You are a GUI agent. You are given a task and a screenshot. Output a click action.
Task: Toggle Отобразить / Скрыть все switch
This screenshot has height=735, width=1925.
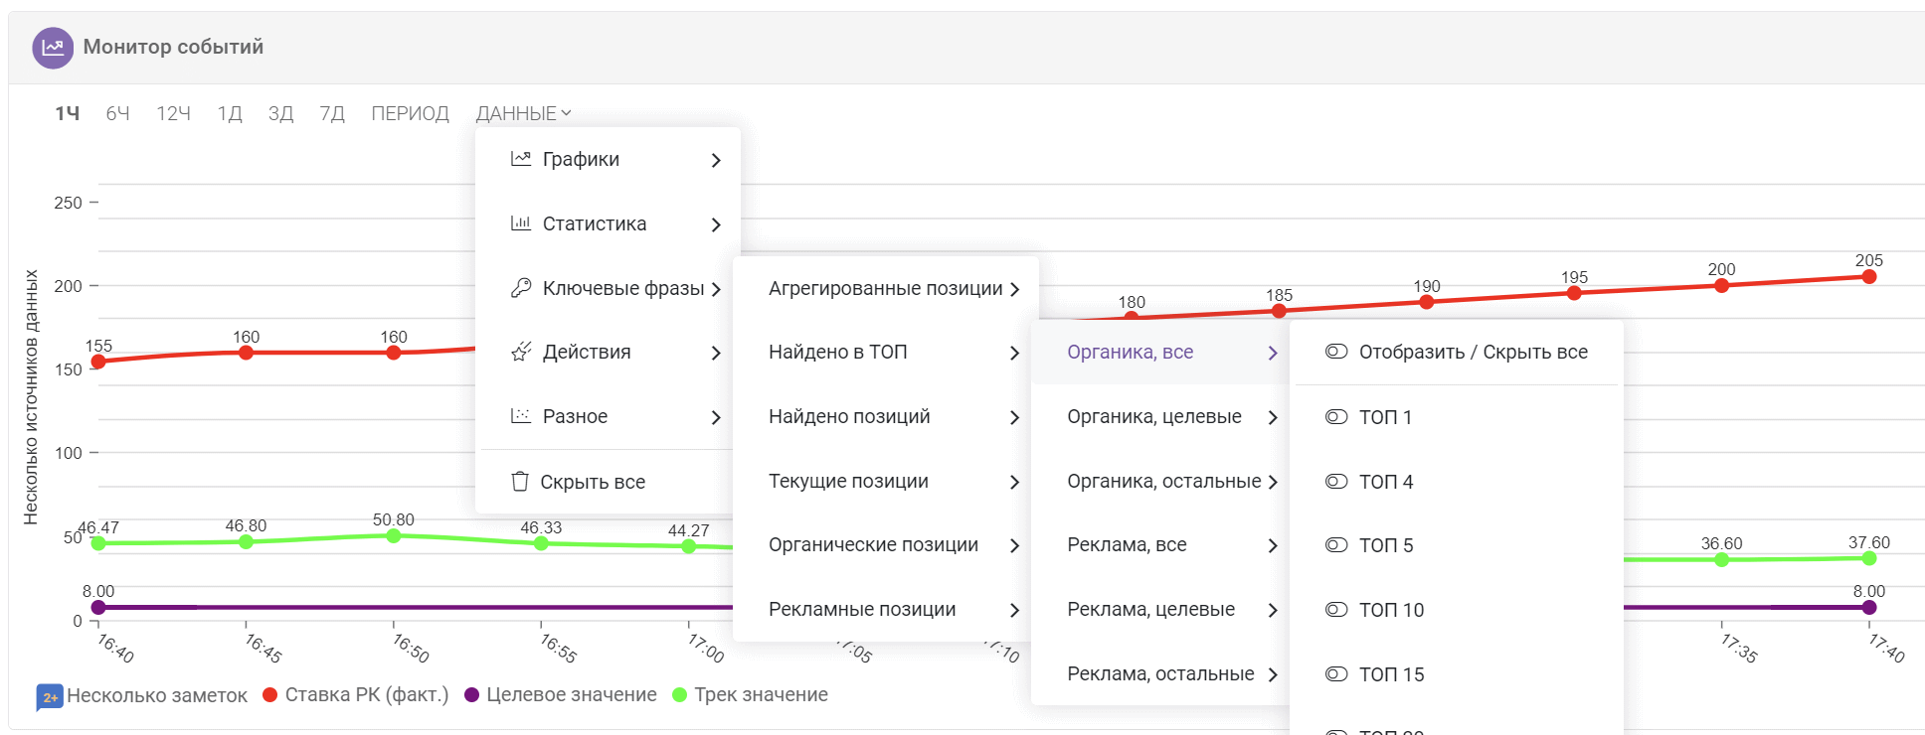(1336, 352)
